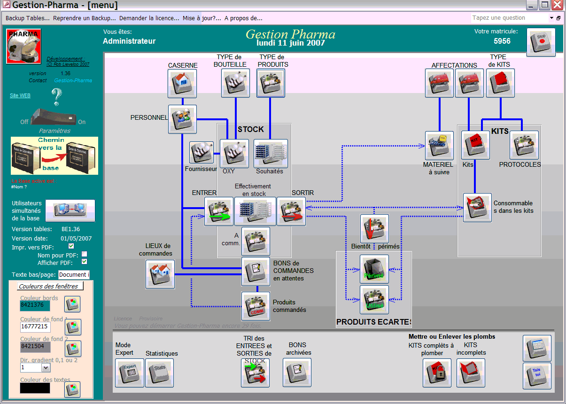Open the CASERNE icon button
Screen dimensions: 566x404
(x=182, y=83)
